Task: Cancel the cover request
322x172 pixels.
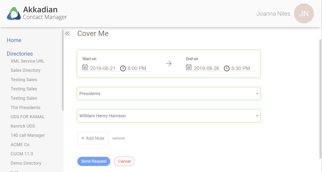Action: pyautogui.click(x=124, y=161)
